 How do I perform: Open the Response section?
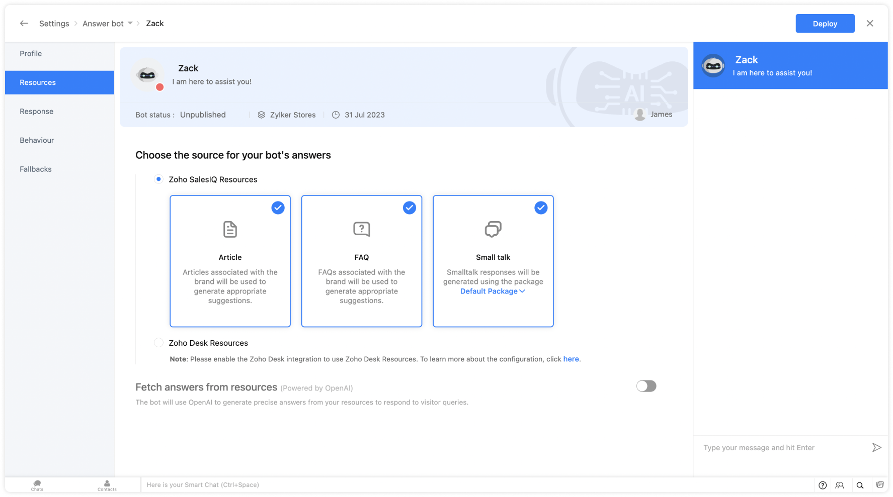click(59, 111)
